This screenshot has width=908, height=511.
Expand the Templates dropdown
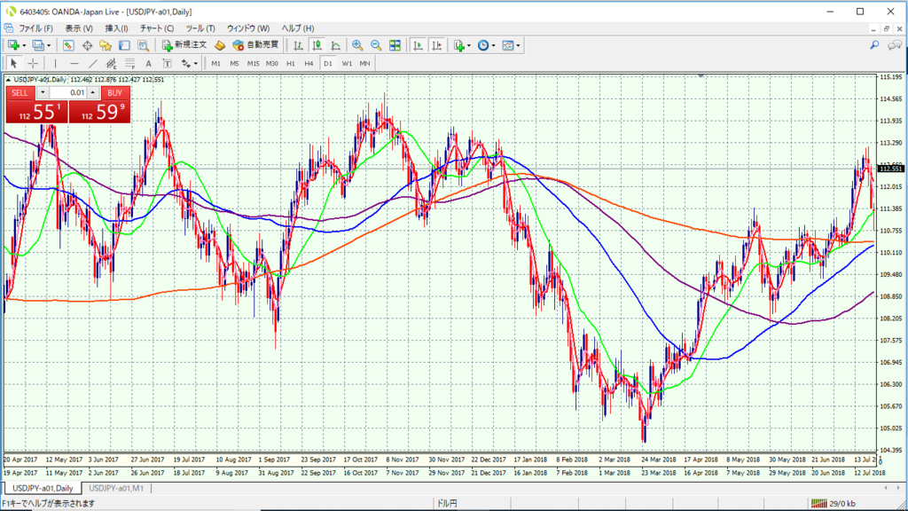[x=518, y=45]
